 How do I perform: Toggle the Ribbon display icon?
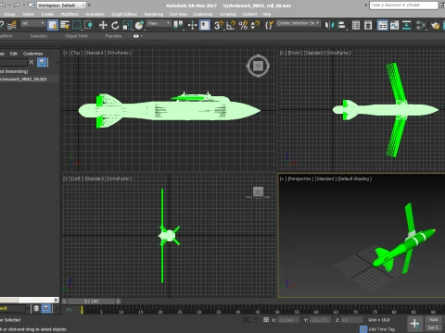pyautogui.click(x=383, y=25)
